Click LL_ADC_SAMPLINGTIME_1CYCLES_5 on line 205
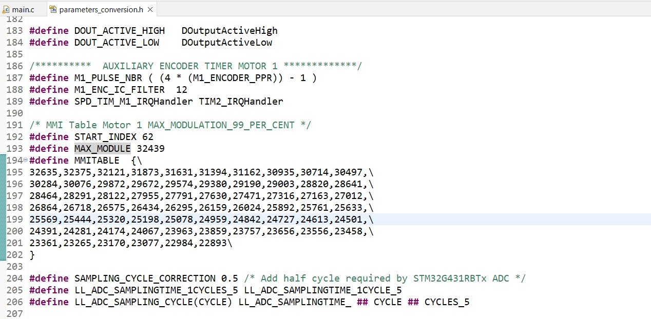Image resolution: width=651 pixels, height=319 pixels. pyautogui.click(x=156, y=290)
